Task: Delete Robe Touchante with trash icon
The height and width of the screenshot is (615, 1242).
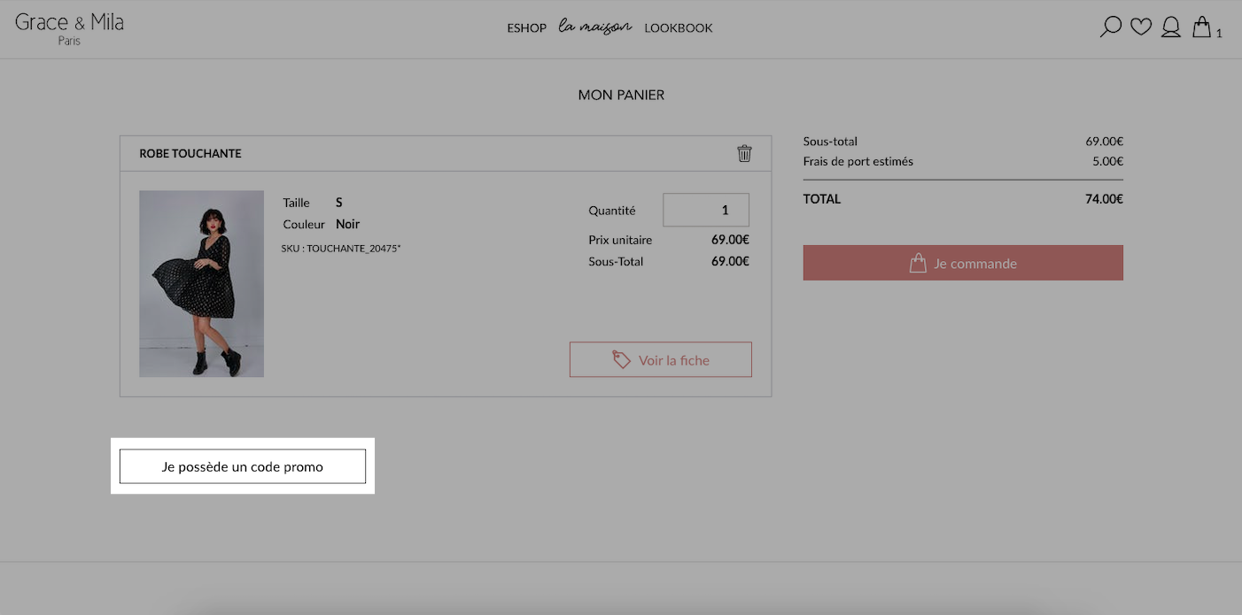Action: [x=744, y=153]
